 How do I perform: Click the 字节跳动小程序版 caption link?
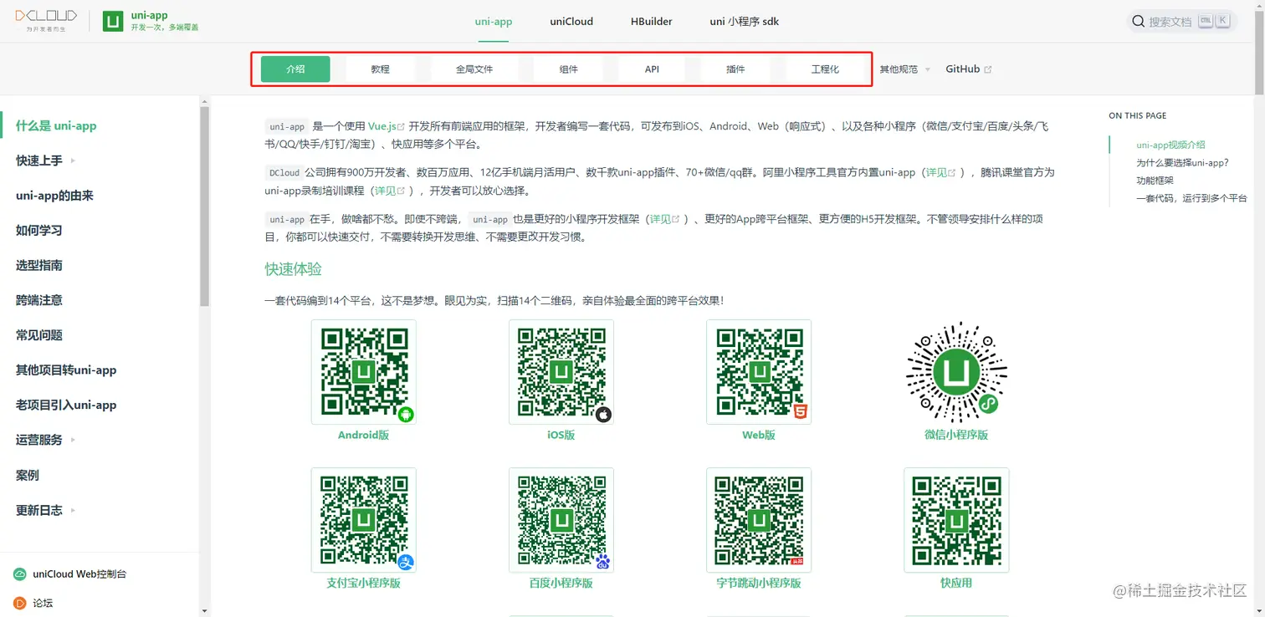759,583
